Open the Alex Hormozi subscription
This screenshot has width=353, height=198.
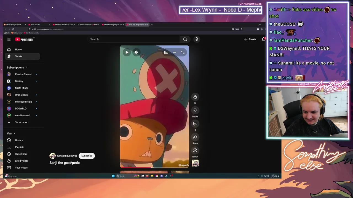click(22, 116)
